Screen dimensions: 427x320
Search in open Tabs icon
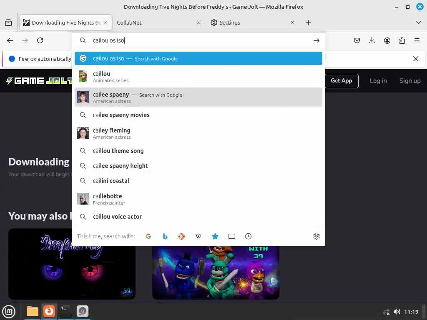click(232, 236)
